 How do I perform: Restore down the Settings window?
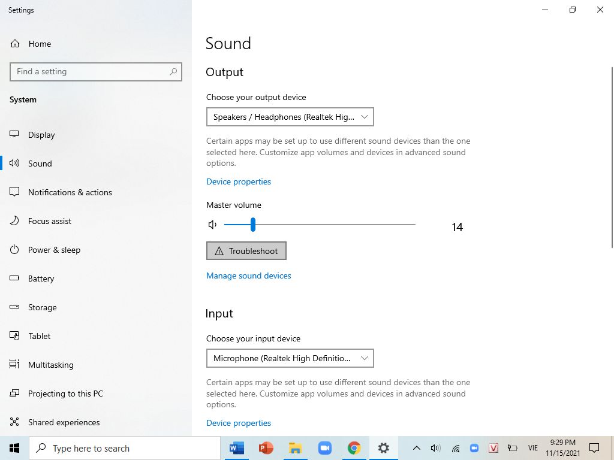[573, 10]
